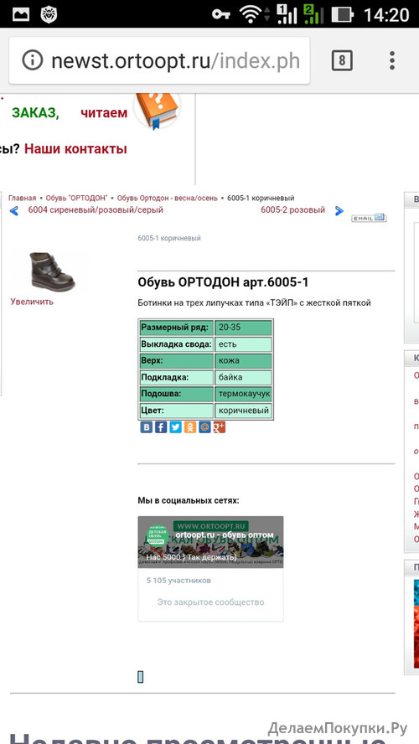Viewport: 419px width, 744px height.
Task: Go to previous product with left arrow
Action: pos(13,210)
